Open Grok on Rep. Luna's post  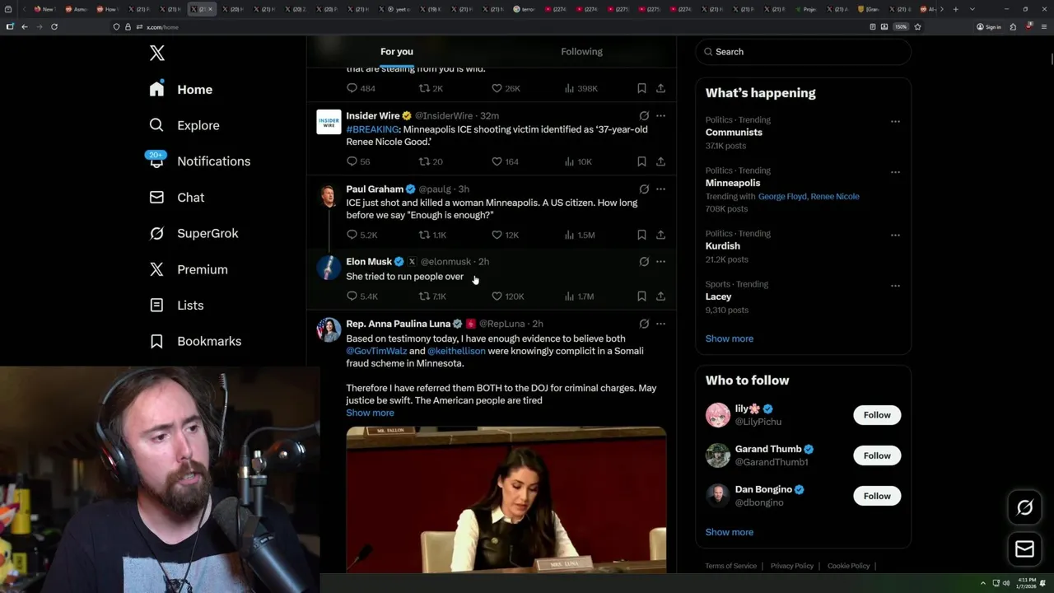point(644,324)
